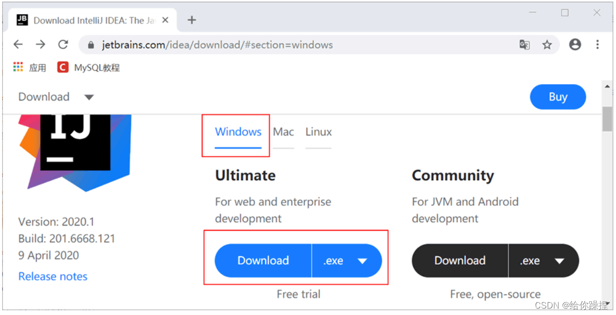
Task: Click the address bar URL
Action: pyautogui.click(x=217, y=45)
